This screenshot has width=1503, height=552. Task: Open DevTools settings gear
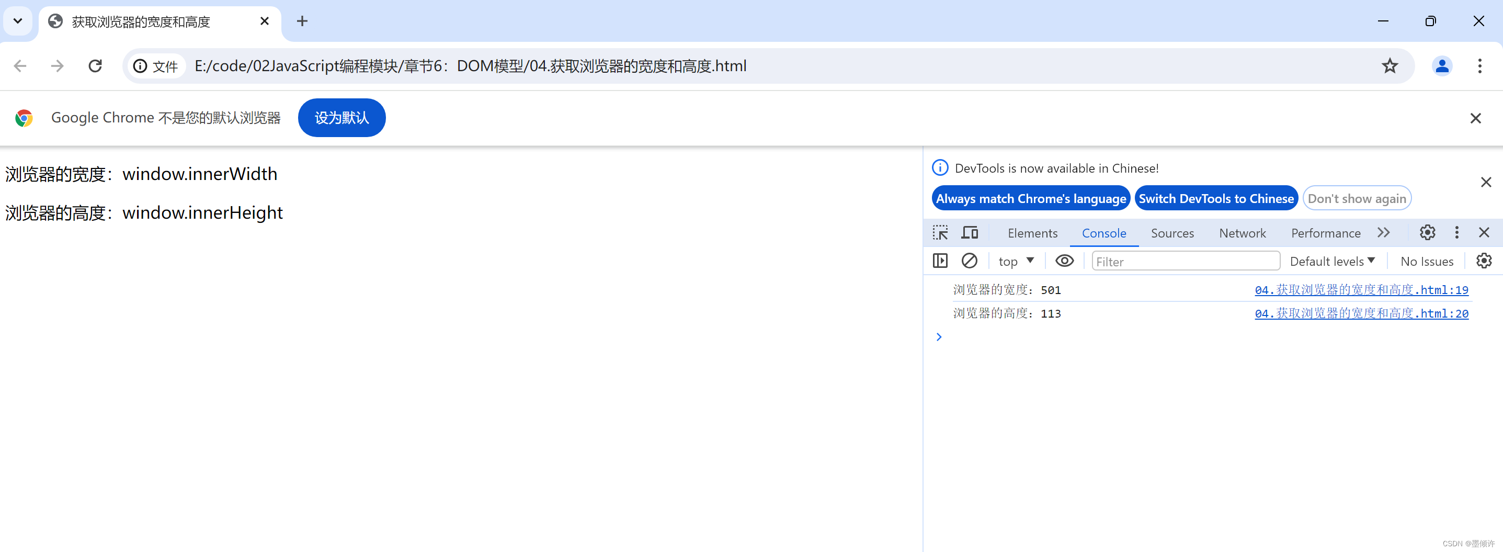coord(1427,232)
